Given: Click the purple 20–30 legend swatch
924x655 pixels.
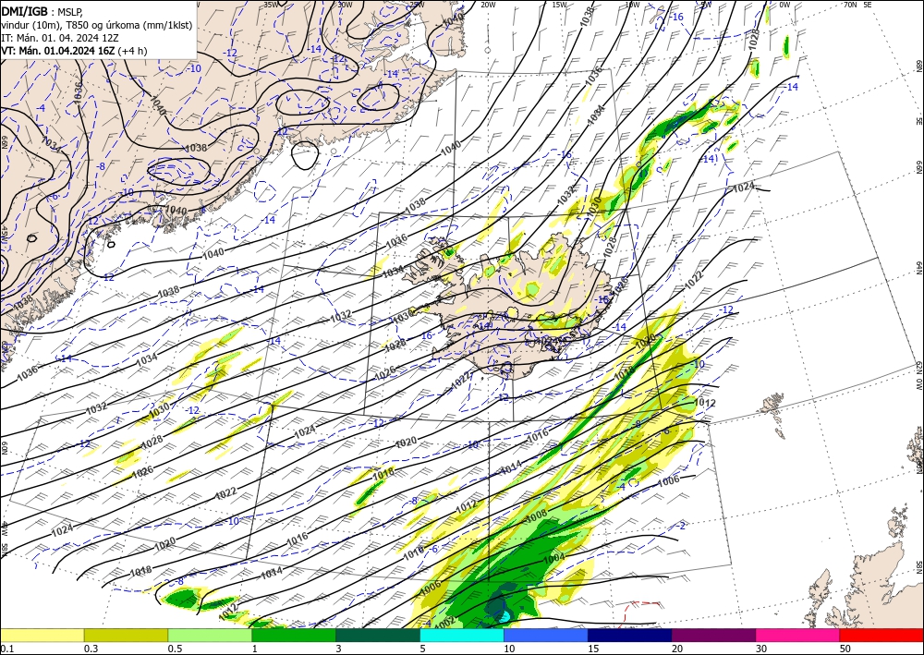Looking at the screenshot, I should tap(713, 635).
